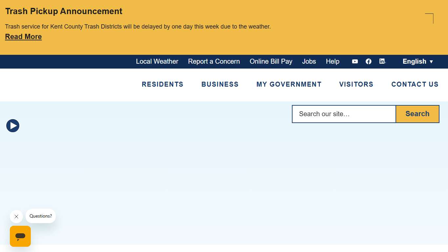
Task: Open the YouTube social media icon
Action: (x=355, y=61)
